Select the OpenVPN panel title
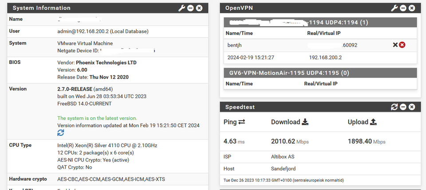 (239, 8)
